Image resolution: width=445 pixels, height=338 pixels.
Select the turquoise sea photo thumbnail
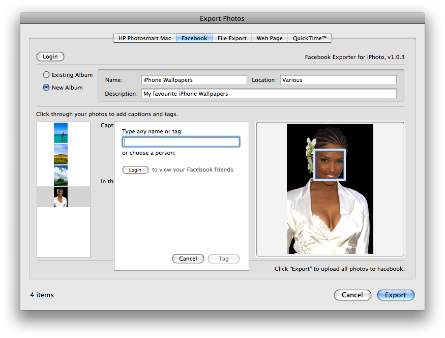(61, 133)
